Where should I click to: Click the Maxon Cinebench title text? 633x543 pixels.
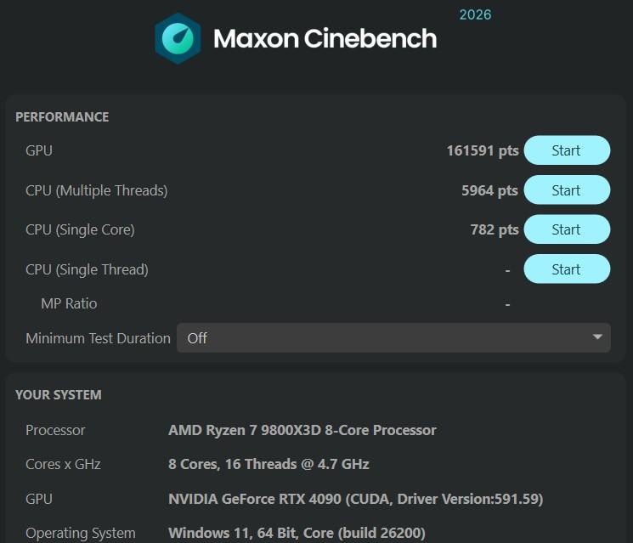[x=325, y=38]
